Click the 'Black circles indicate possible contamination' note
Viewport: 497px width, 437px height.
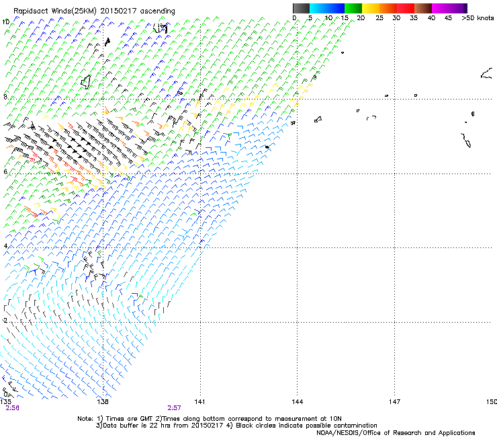point(306,426)
